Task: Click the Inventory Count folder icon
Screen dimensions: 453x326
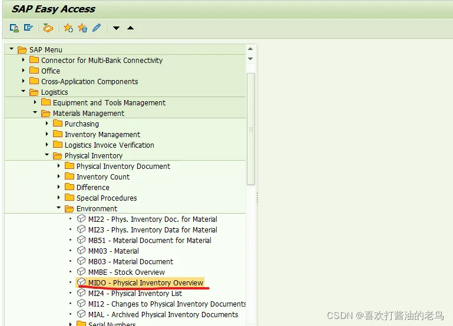Action: point(70,177)
